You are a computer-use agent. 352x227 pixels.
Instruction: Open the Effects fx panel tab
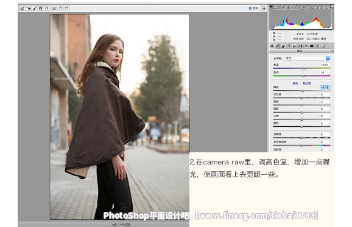pyautogui.click(x=306, y=46)
